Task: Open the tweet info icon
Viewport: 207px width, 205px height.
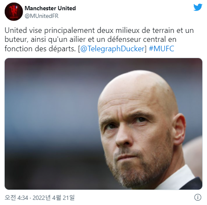Action: click(x=198, y=197)
